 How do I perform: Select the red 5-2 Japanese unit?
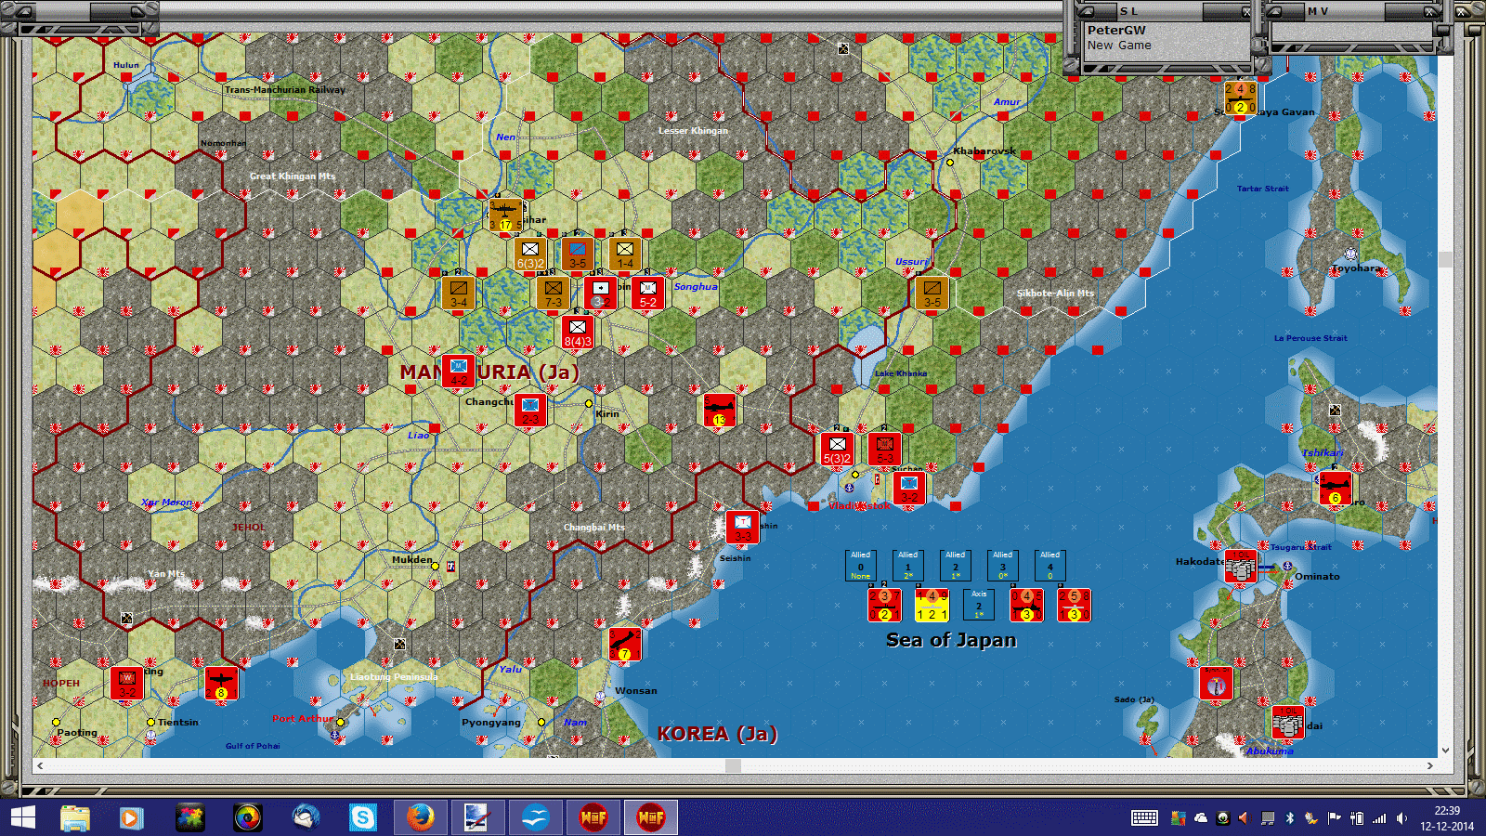point(648,293)
